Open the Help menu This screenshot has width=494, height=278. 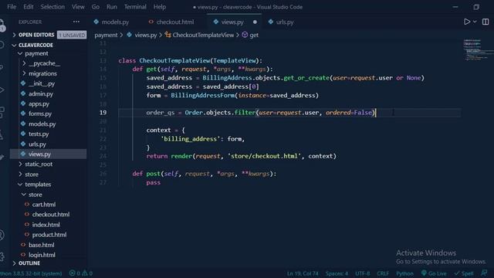(x=160, y=7)
